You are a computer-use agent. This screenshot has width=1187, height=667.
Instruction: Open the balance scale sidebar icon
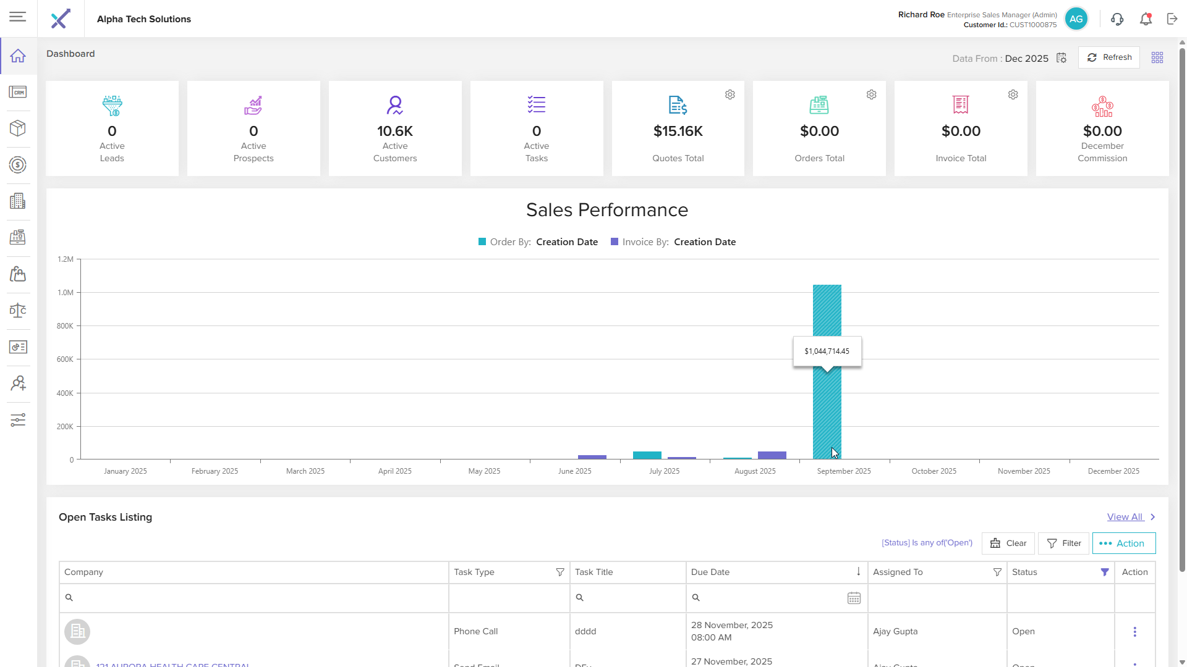tap(18, 310)
